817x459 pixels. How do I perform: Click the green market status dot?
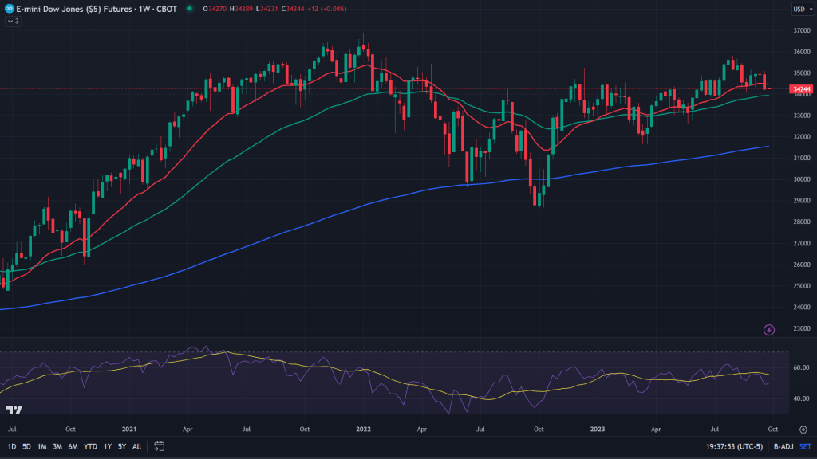[x=189, y=9]
